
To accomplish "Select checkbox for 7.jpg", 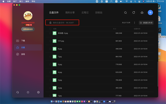I will (x=50, y=57).
